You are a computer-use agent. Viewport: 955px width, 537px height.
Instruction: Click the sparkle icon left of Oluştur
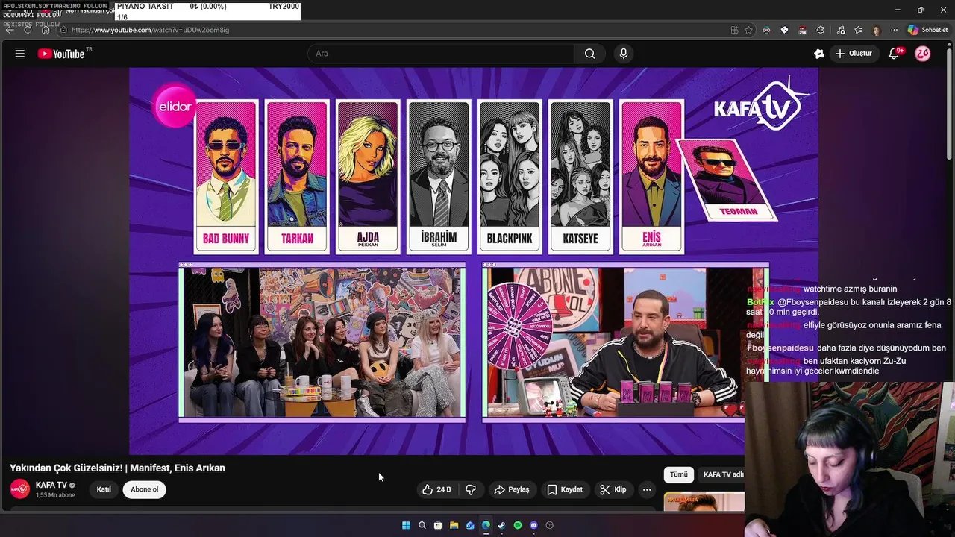tap(818, 54)
